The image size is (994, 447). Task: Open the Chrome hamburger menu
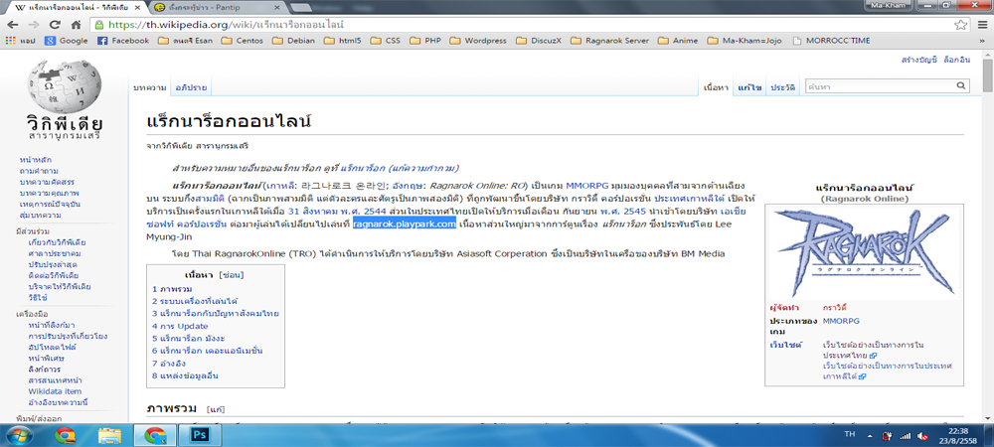(981, 25)
